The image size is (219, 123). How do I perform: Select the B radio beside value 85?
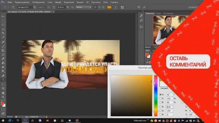(x=160, y=102)
